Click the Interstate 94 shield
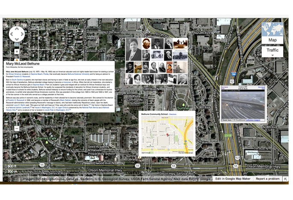The width and height of the screenshot is (293, 200). (x=234, y=74)
